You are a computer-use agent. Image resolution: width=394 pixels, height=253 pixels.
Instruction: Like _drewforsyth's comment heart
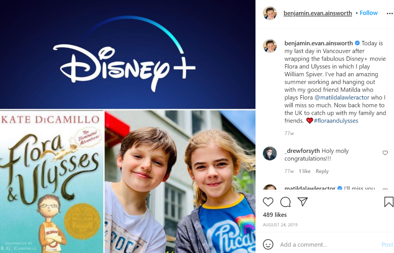(385, 153)
